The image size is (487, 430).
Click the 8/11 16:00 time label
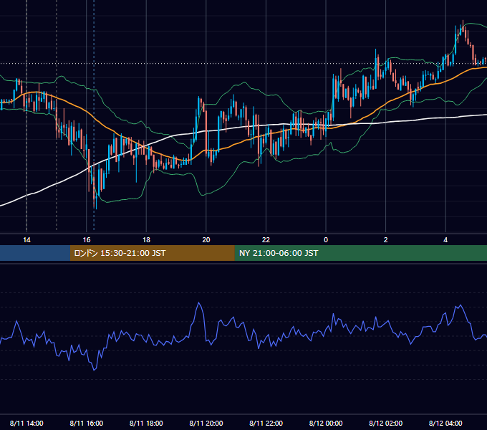pyautogui.click(x=87, y=423)
